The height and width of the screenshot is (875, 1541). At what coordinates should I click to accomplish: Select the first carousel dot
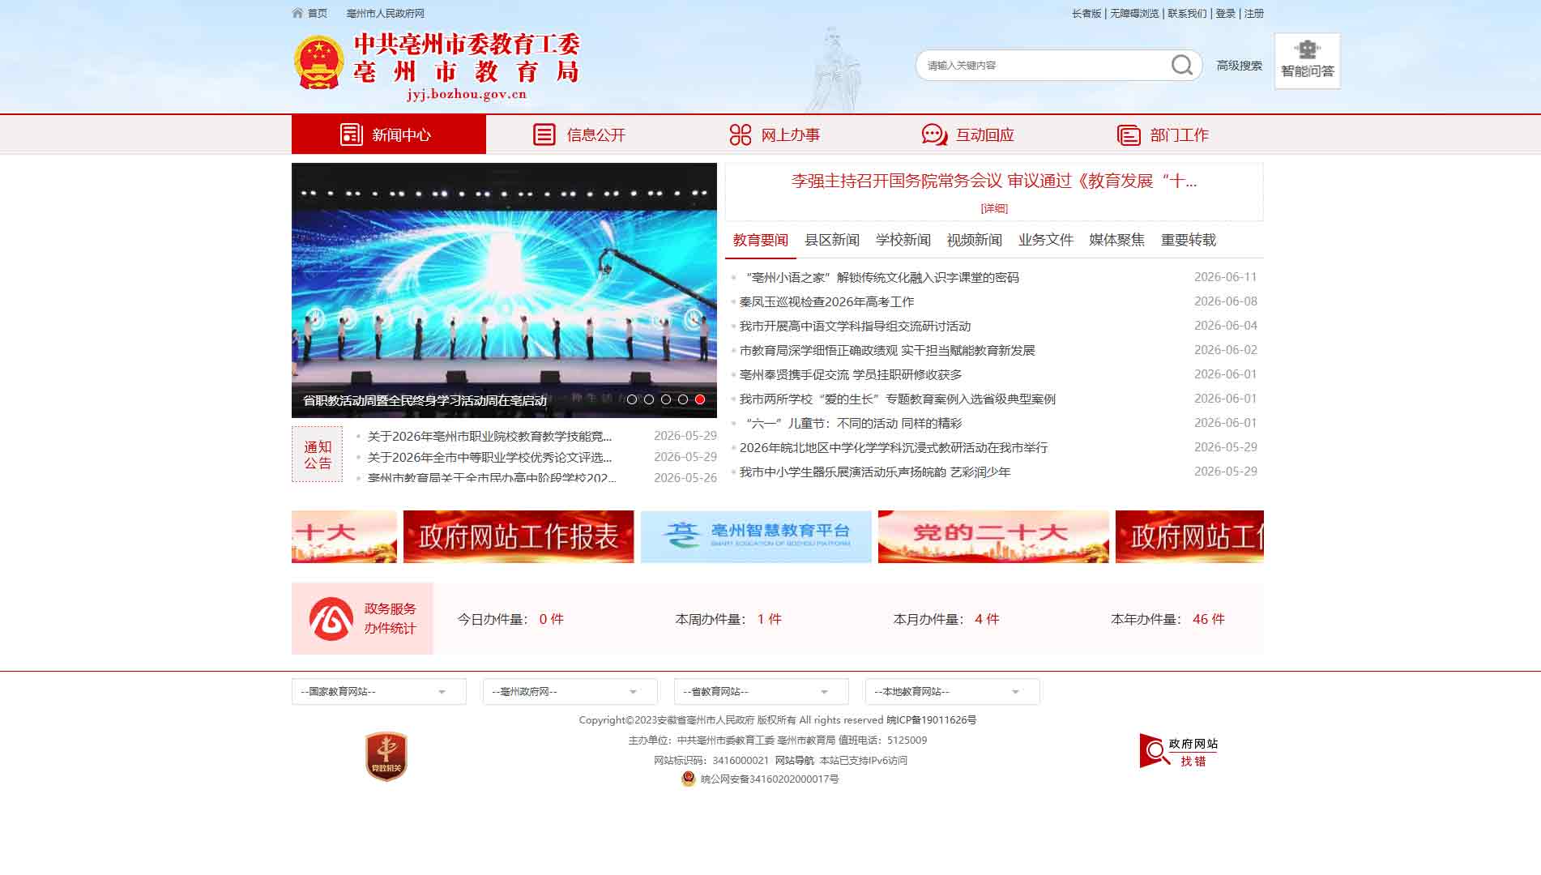[632, 399]
